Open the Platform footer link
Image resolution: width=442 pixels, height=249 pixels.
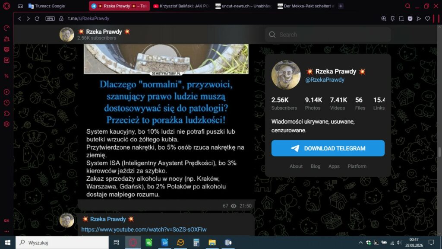point(357,166)
